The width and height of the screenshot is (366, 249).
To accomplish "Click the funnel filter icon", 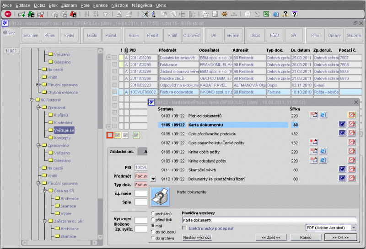I will coord(106,15).
